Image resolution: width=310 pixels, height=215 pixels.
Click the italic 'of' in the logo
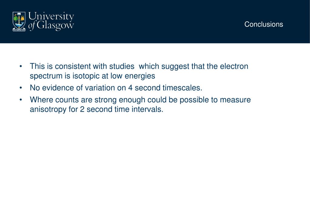32,26
